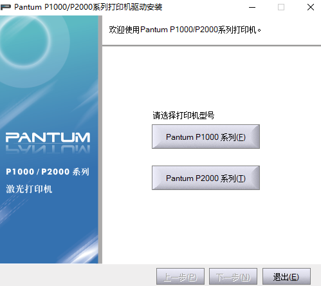This screenshot has height=286, width=321.
Task: Click the Pantum icon in the title bar
Action: point(6,7)
